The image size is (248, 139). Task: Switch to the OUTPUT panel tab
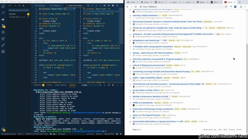(50, 85)
